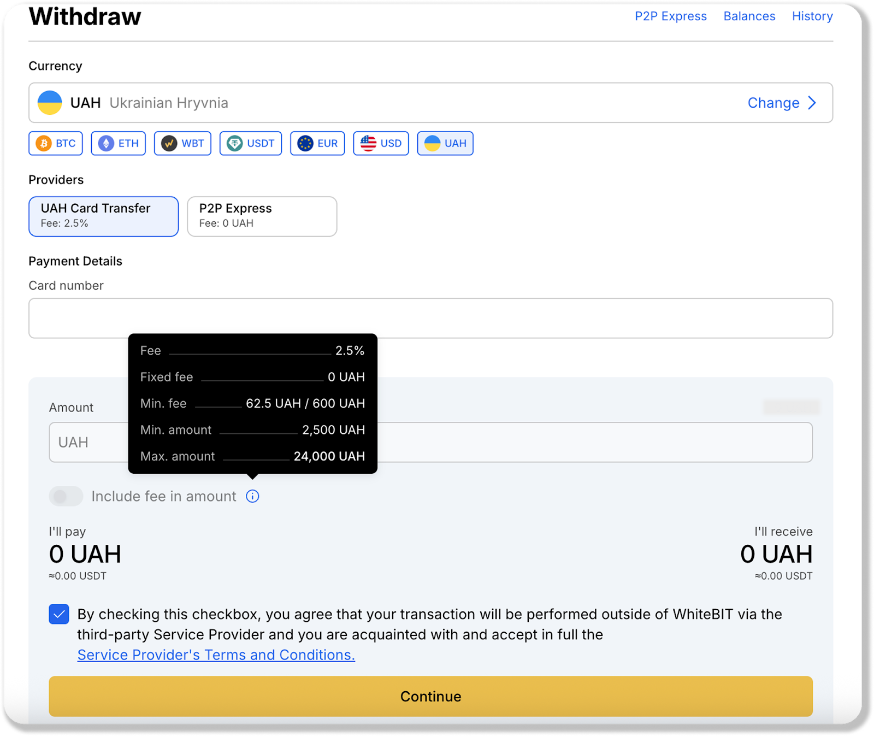Select the USDT currency chip
Image resolution: width=874 pixels, height=736 pixels.
point(251,143)
